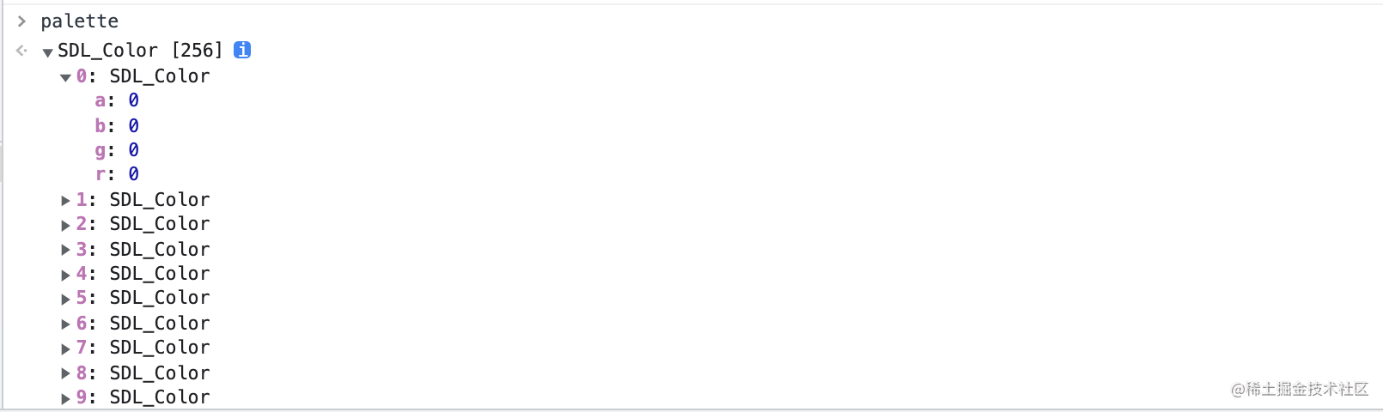Expand item 2 SDL_Color
Viewport: 1383px width, 412px height.
[65, 225]
